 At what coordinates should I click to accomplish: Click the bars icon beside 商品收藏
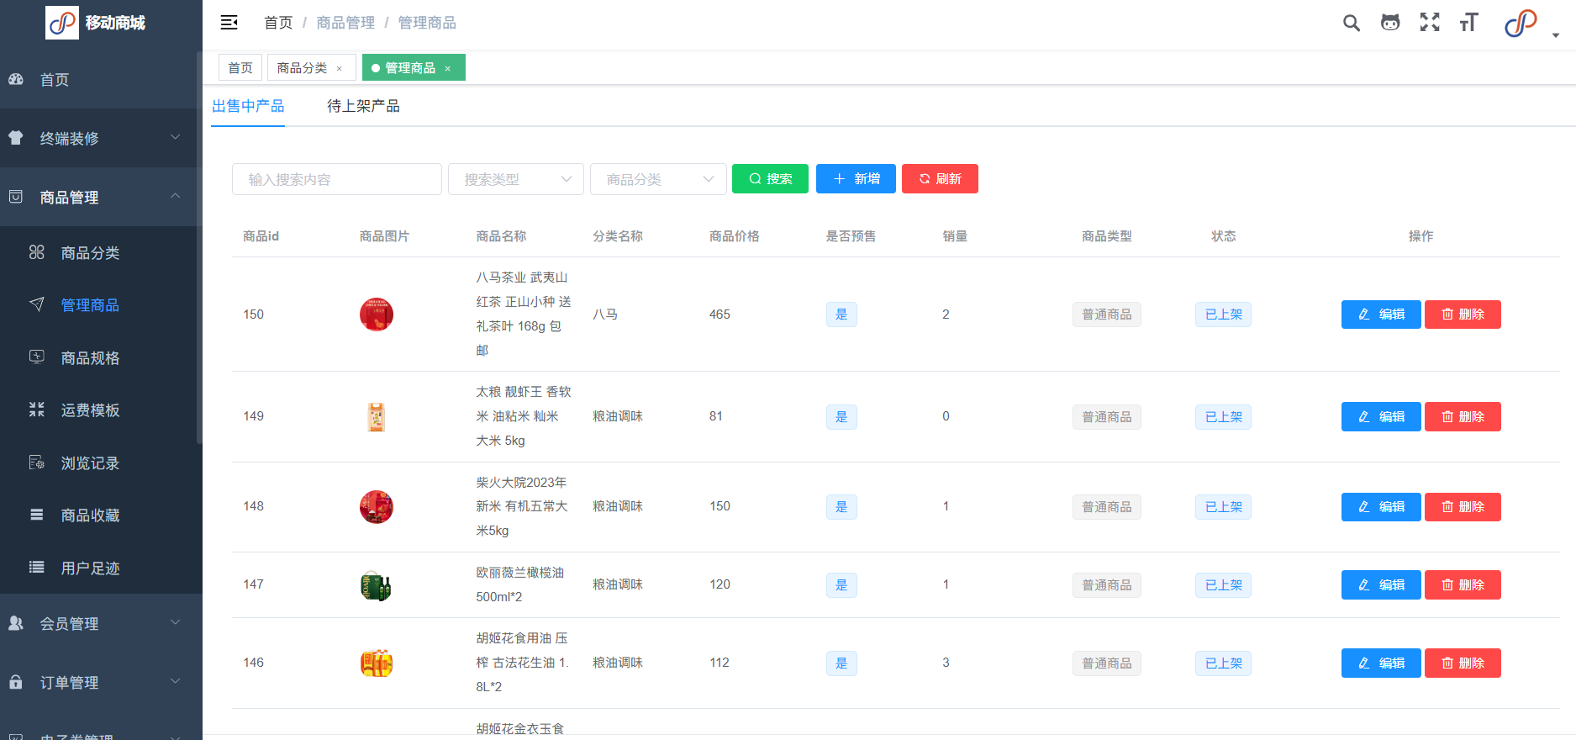tap(37, 515)
